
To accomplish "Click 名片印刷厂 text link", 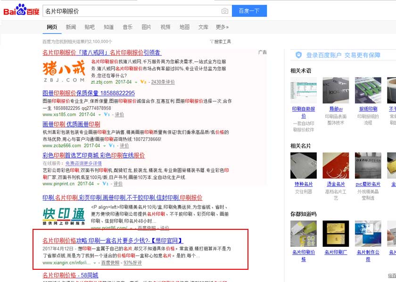I will coord(336,252).
